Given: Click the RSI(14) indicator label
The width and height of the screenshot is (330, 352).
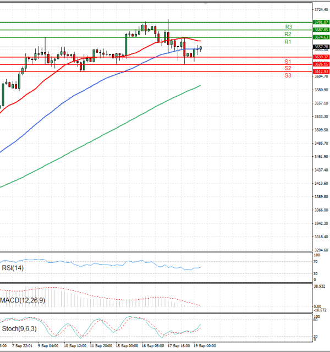Looking at the screenshot, I should pos(13,268).
